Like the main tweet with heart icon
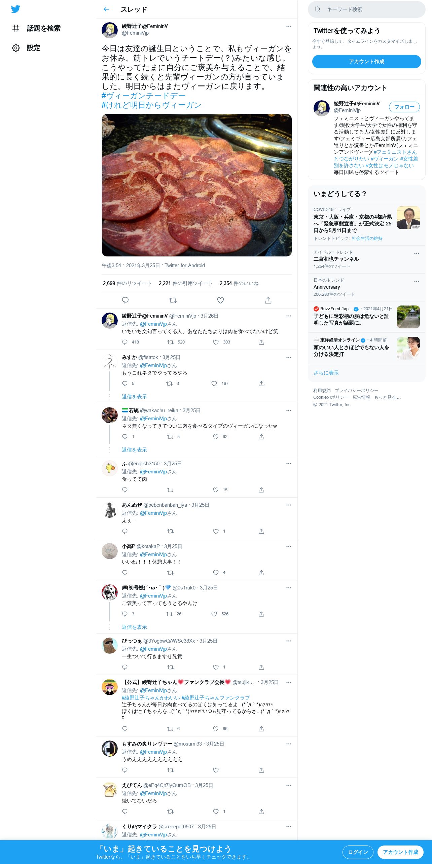The width and height of the screenshot is (432, 864). coord(220,300)
